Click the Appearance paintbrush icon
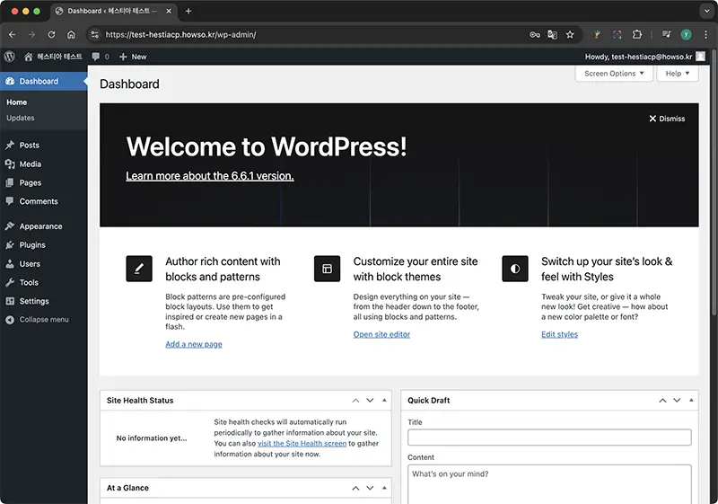718x504 pixels. click(10, 225)
